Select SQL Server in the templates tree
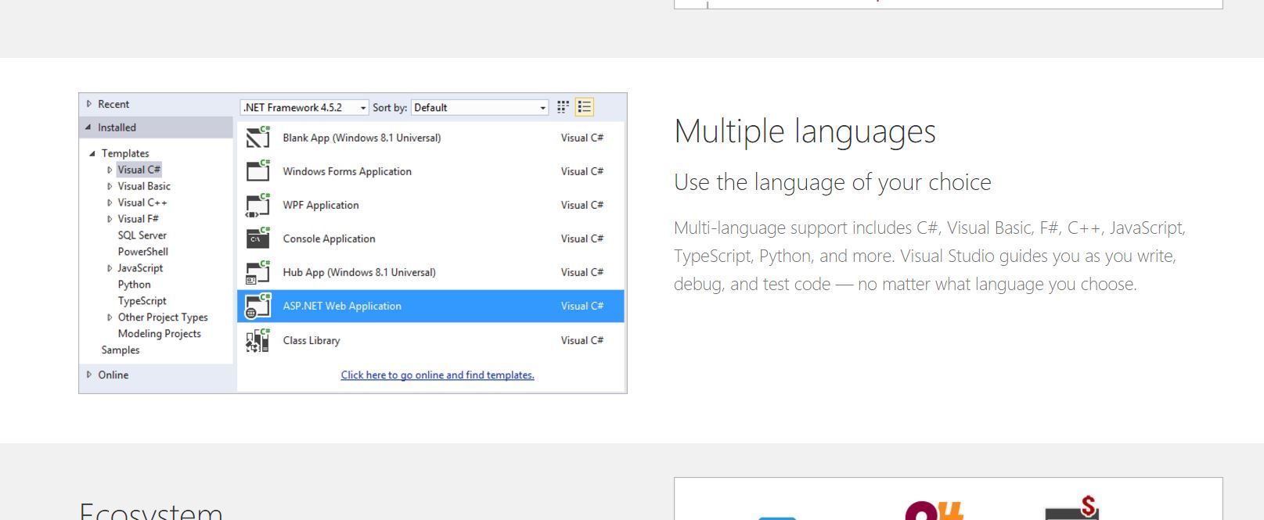The height and width of the screenshot is (520, 1264). (x=142, y=235)
